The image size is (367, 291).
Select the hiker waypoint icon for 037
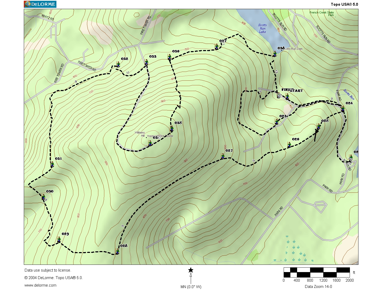217,47
